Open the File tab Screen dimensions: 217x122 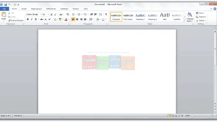click(4, 9)
